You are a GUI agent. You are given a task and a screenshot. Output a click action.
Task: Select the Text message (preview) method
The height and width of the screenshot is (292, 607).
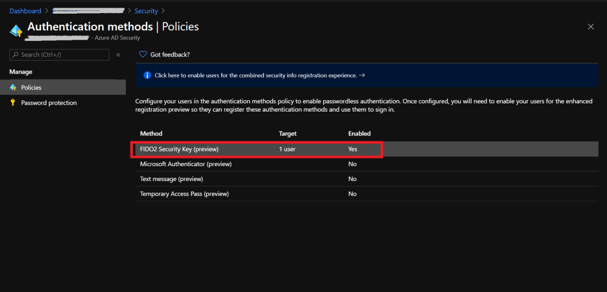click(171, 179)
